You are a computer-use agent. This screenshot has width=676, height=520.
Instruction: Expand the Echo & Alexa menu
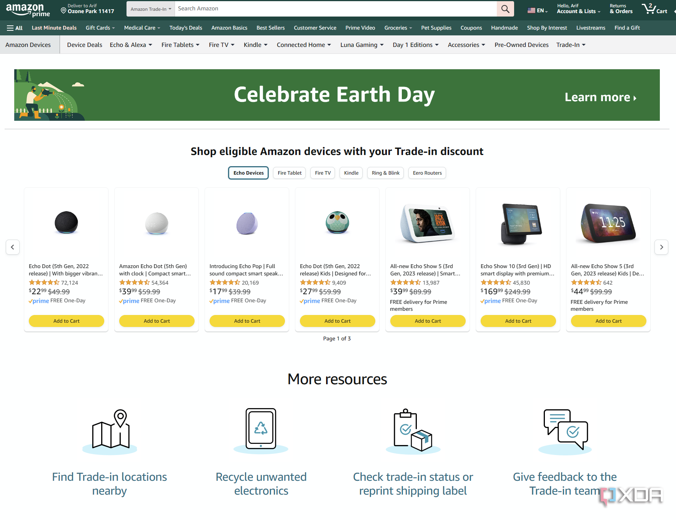(131, 45)
